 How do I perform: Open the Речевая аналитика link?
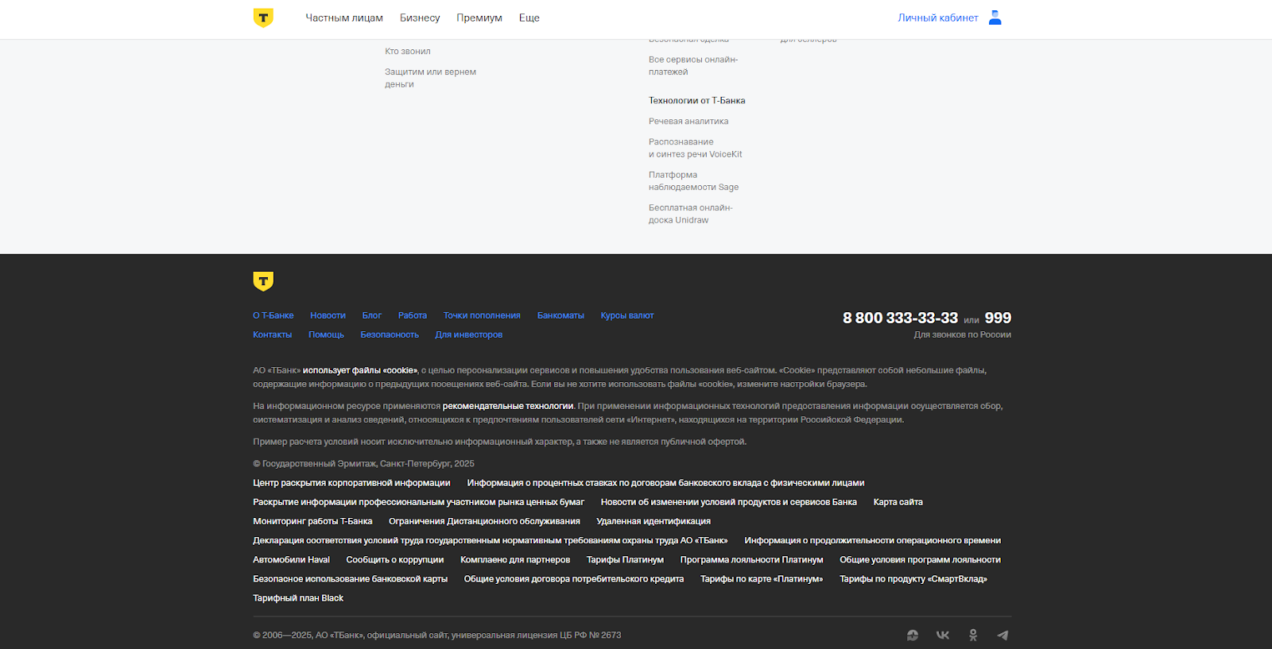coord(688,121)
